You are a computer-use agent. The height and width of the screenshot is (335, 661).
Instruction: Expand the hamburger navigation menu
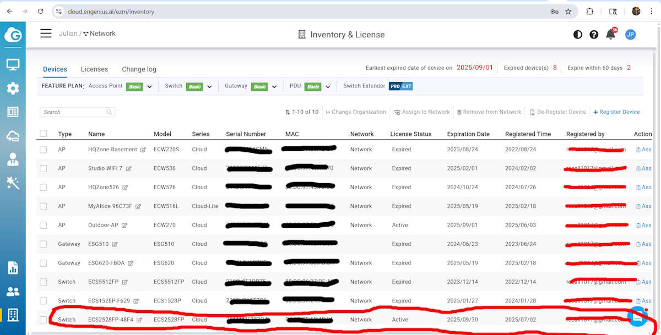(x=46, y=34)
